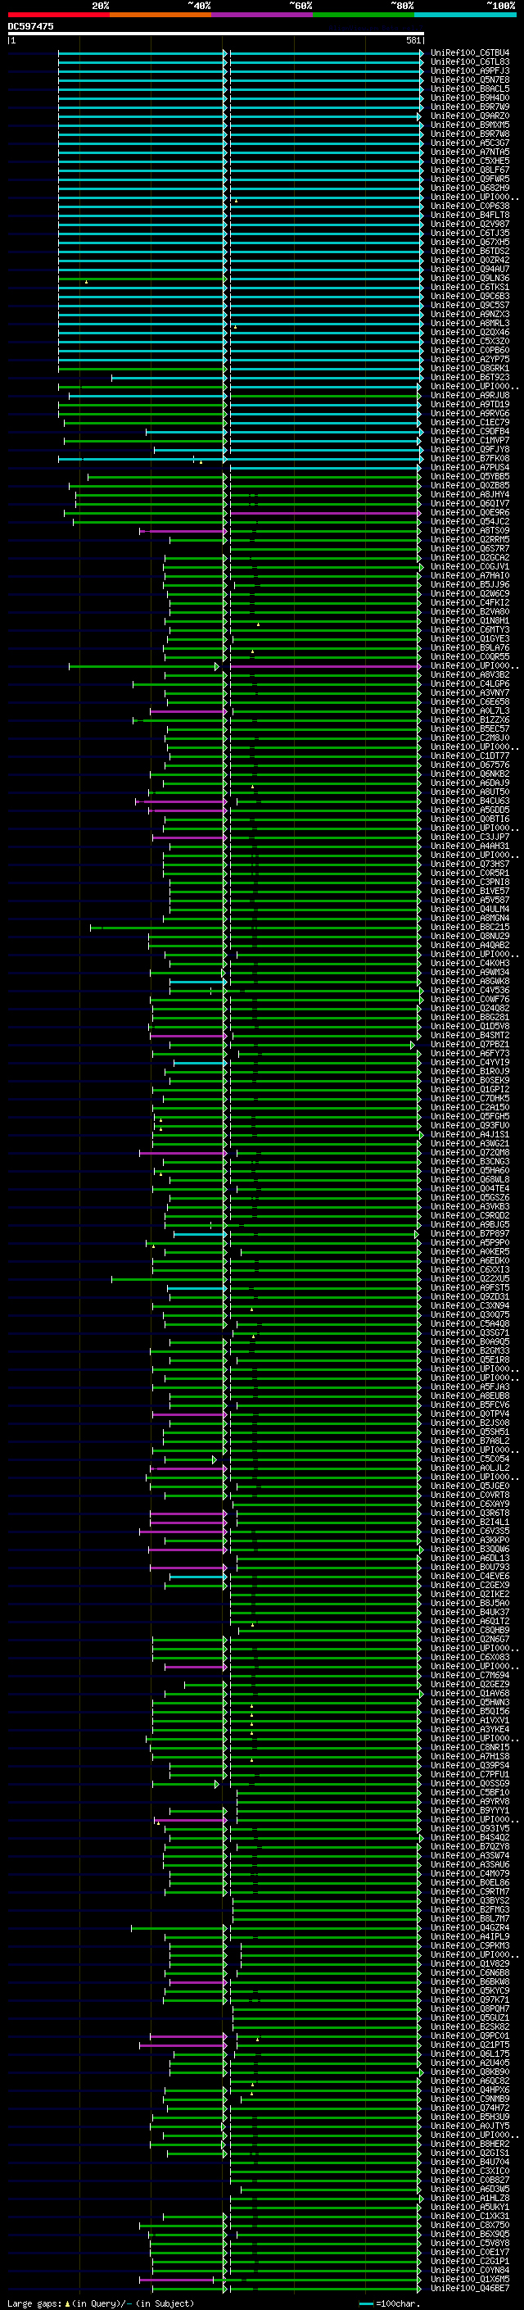Click hit UniRef100_Q67XH5
The height and width of the screenshot is (2310, 524).
click(x=469, y=242)
